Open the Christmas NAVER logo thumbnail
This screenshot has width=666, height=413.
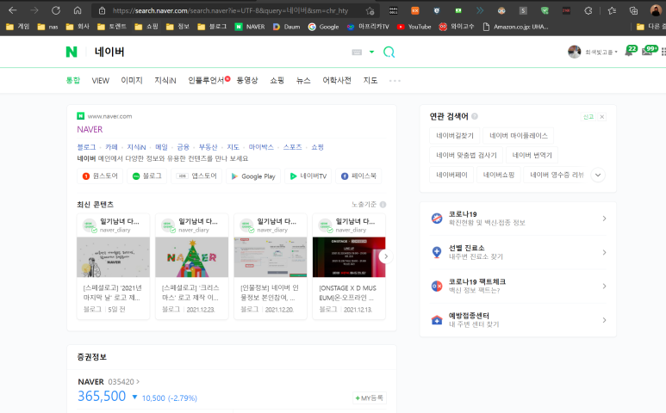pyautogui.click(x=191, y=257)
